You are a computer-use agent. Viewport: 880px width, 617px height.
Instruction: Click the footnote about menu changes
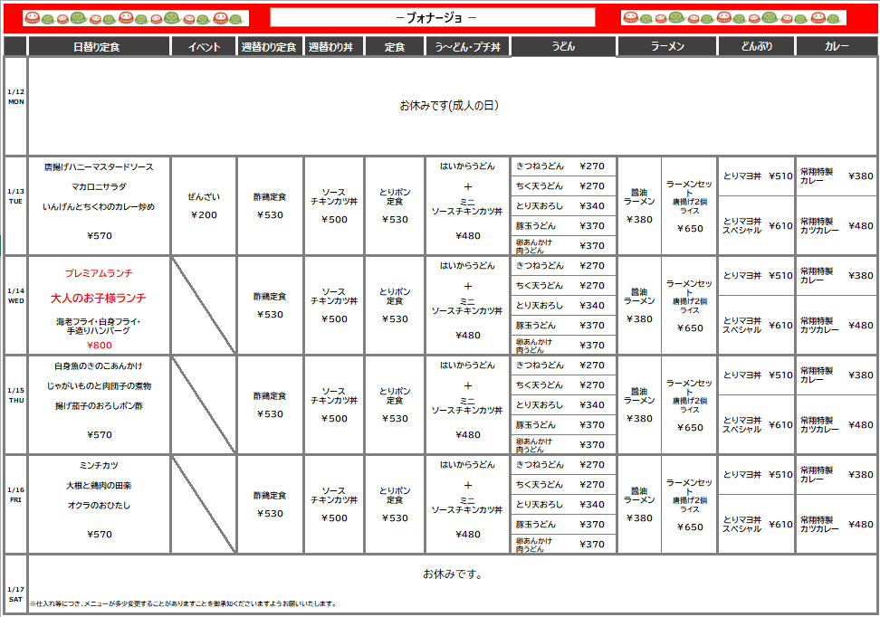tap(183, 603)
